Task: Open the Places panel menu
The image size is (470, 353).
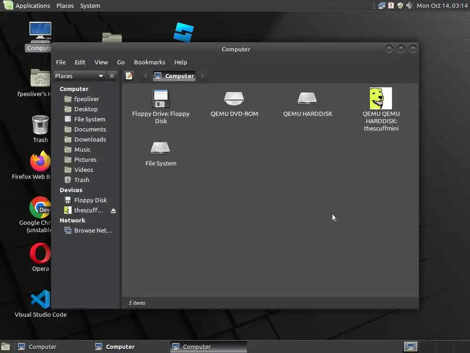Action: (65, 6)
